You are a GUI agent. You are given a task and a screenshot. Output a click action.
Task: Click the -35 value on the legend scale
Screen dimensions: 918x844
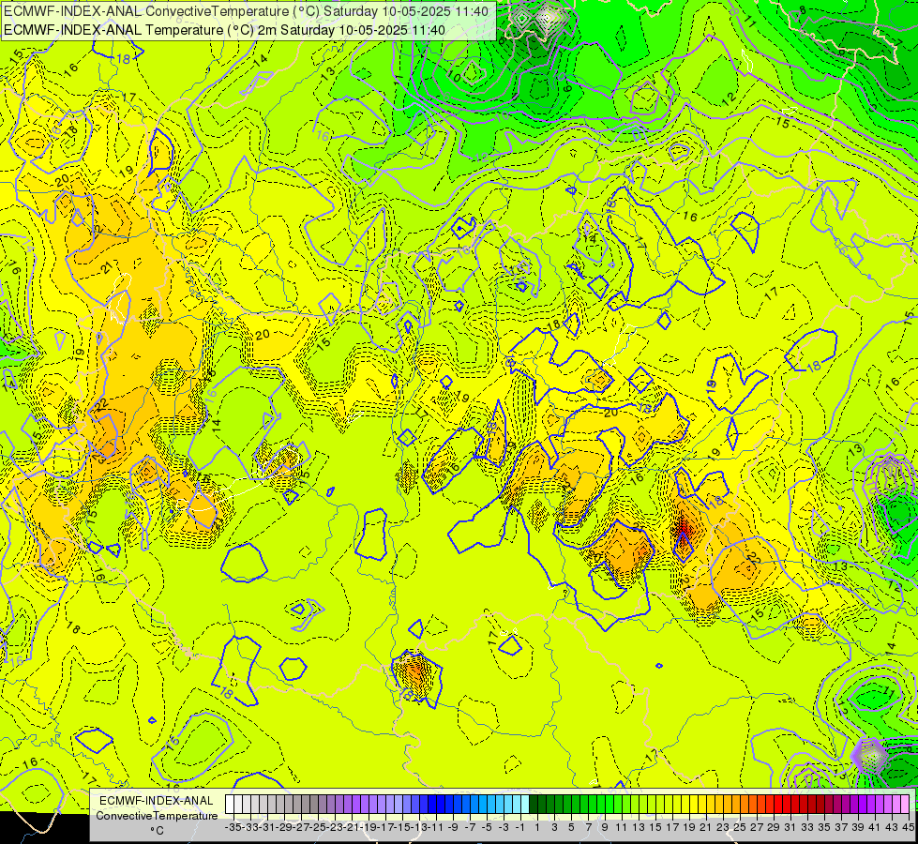click(x=233, y=827)
